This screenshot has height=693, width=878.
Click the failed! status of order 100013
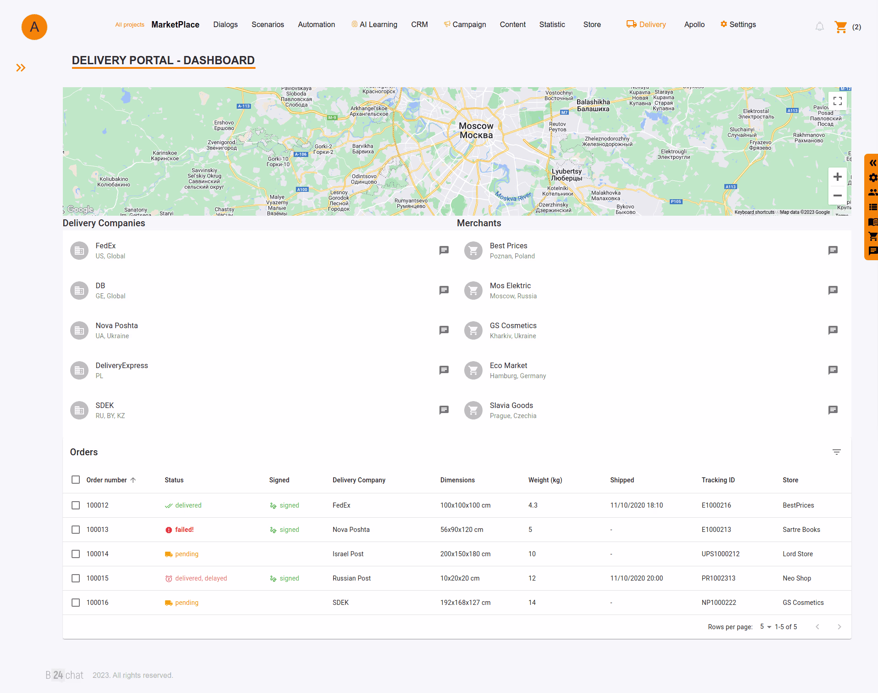(x=179, y=530)
